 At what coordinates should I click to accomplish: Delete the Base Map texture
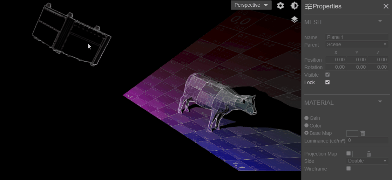pyautogui.click(x=363, y=133)
